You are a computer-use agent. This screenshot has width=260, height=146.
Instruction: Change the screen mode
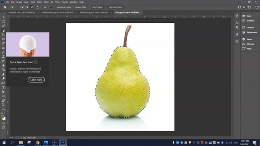click(x=3, y=127)
